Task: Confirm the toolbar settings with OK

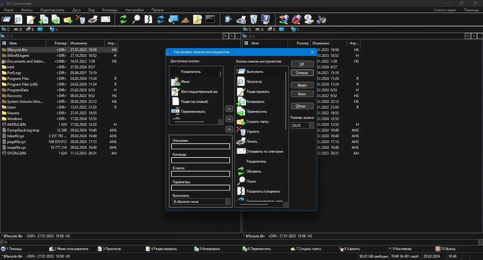Action: (302, 64)
